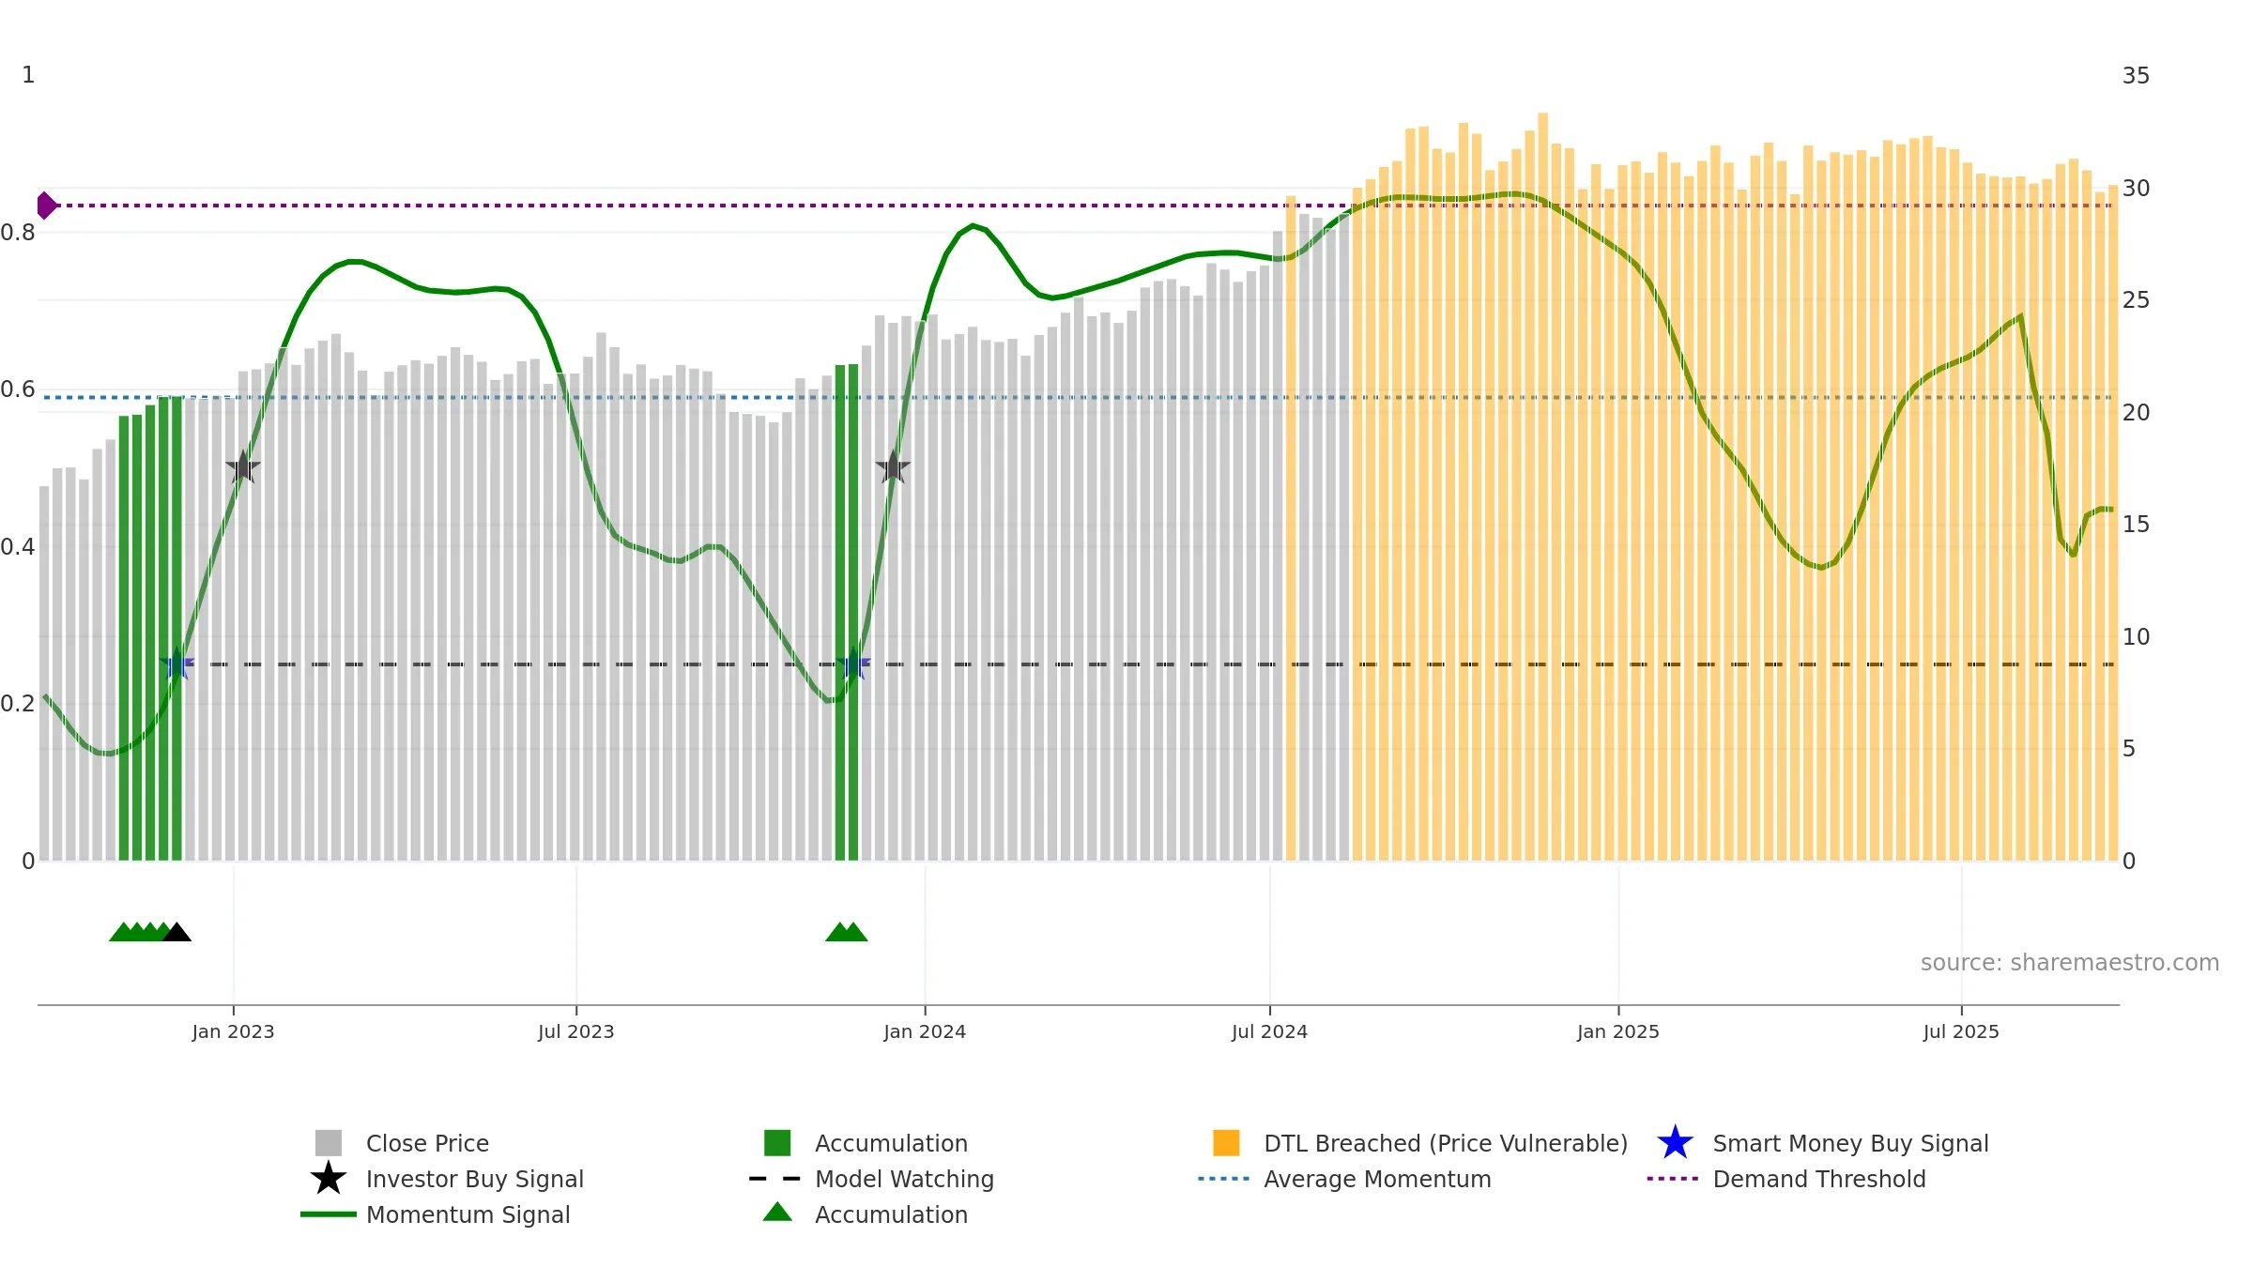
Task: Click the green Accumulation square legend swatch
Action: (x=777, y=1143)
